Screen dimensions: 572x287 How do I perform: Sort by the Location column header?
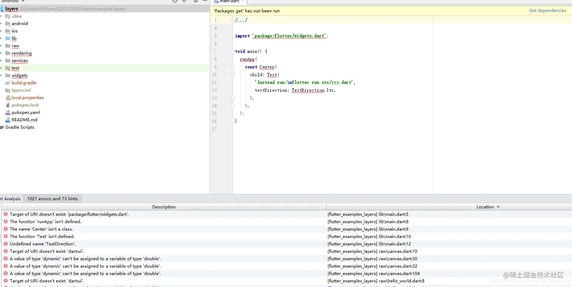click(449, 207)
